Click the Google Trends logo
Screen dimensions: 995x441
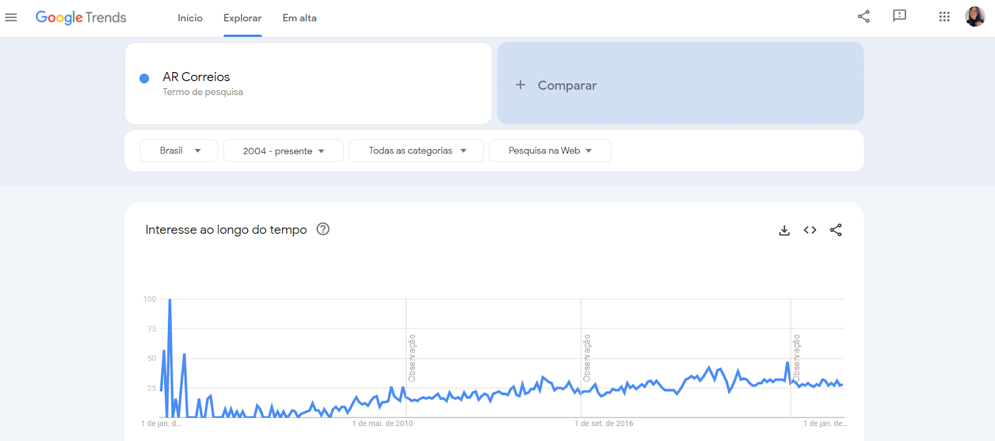pos(81,17)
